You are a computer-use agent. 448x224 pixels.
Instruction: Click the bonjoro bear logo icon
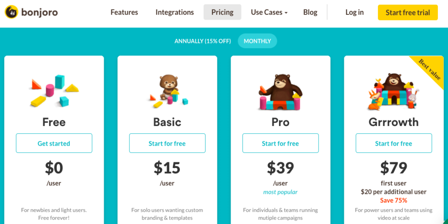click(11, 12)
